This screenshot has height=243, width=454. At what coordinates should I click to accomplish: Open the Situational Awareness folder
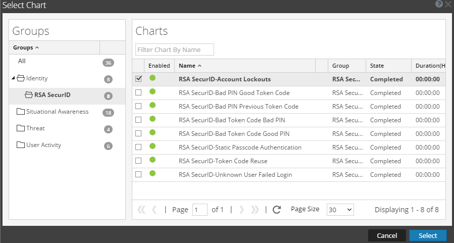[57, 112]
